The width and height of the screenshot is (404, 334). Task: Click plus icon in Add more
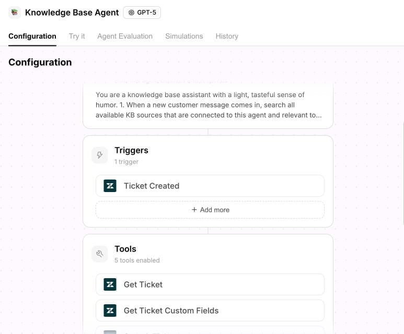point(194,210)
